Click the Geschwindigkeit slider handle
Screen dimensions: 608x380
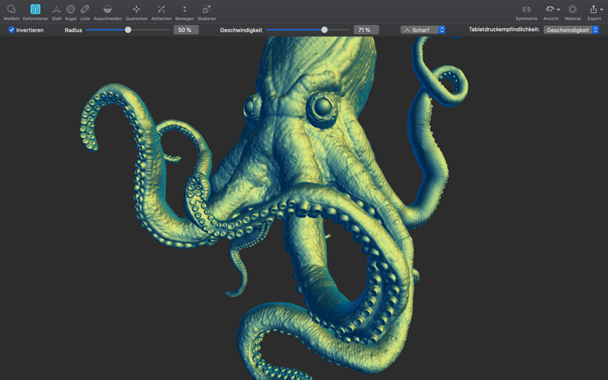(325, 30)
